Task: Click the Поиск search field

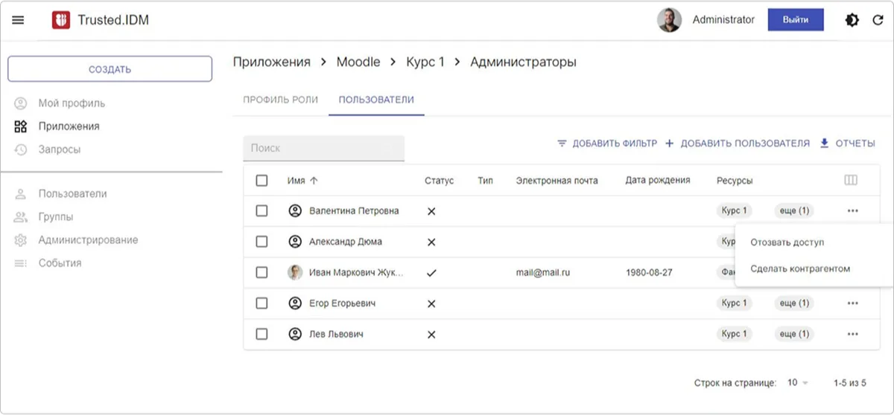Action: 323,148
